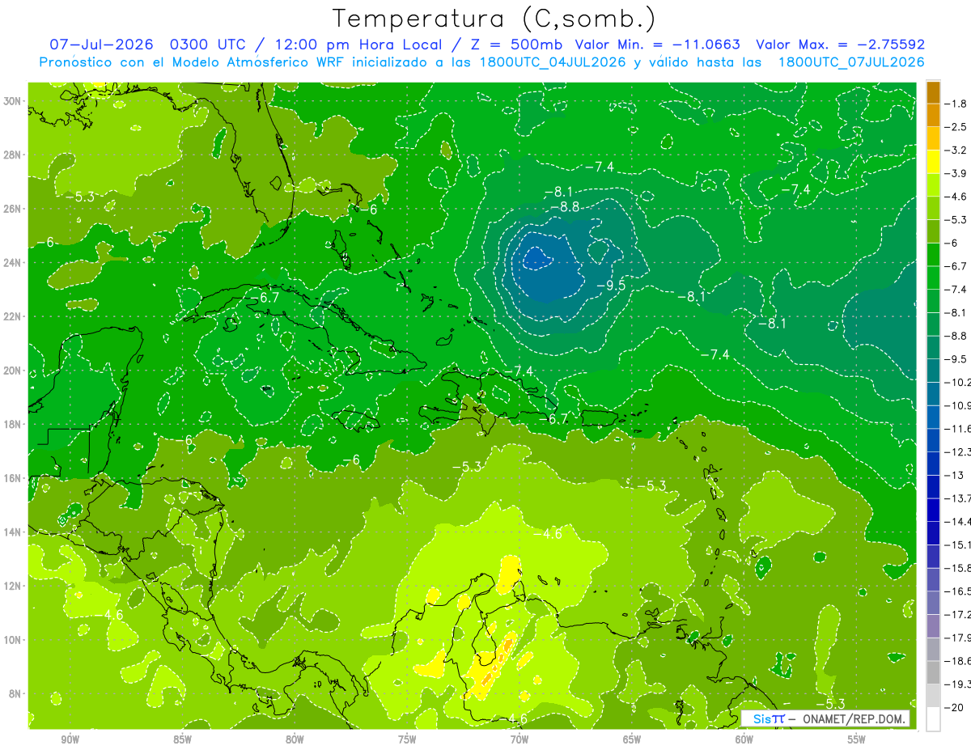Click "Valor Min. = -11.0663" text
The height and width of the screenshot is (750, 971).
pyautogui.click(x=658, y=44)
